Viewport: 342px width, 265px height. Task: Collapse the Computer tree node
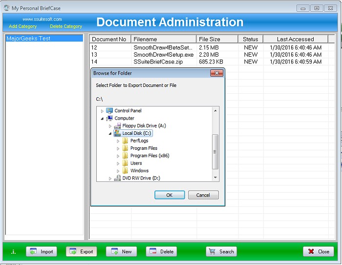(x=102, y=119)
